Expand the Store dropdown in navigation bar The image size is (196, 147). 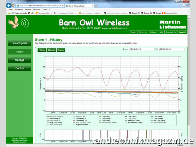(x=142, y=32)
